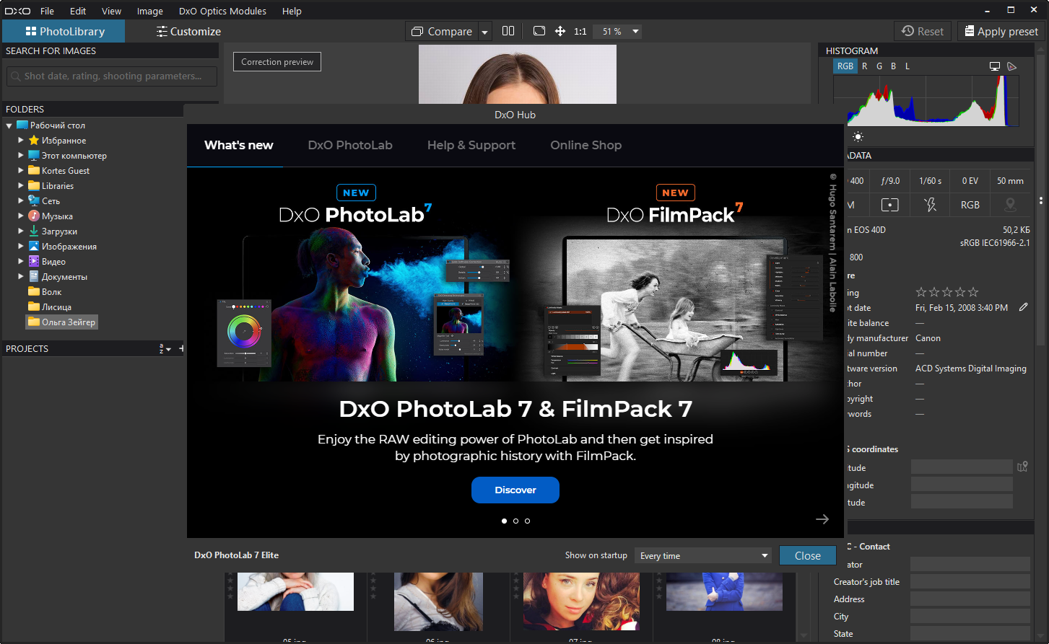Click the DxO logo in title bar
Screen dimensions: 1049x644
pos(18,11)
